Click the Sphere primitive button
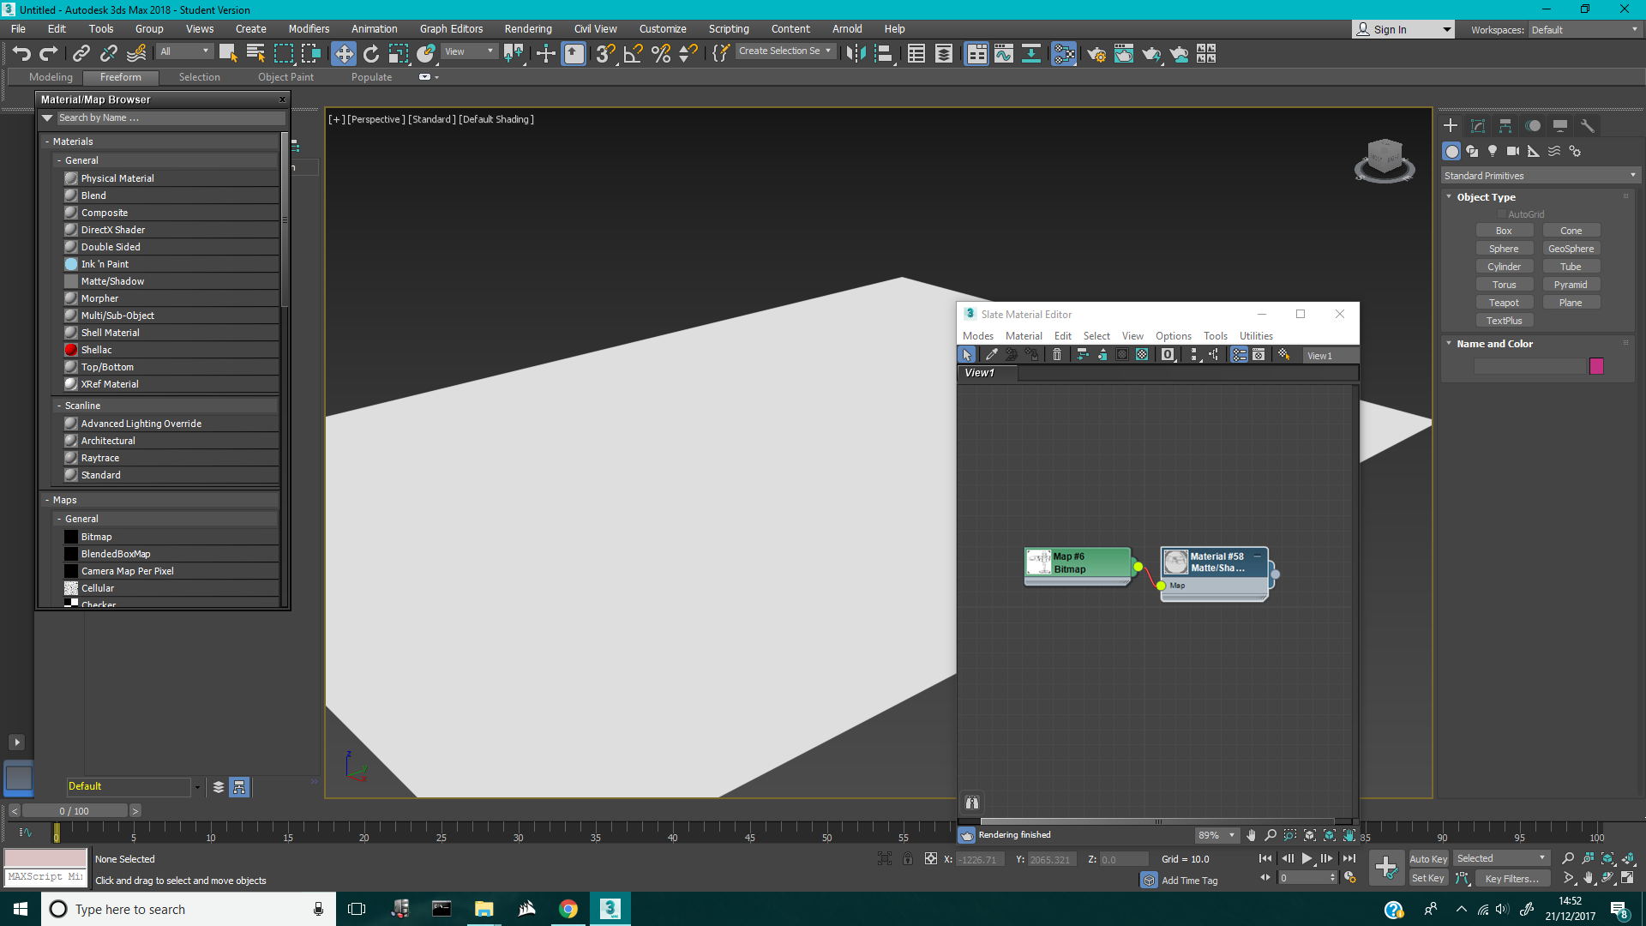 click(1504, 248)
